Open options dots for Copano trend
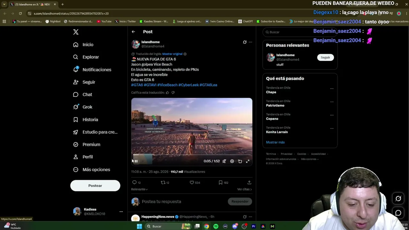This screenshot has height=230, width=409. point(332,115)
